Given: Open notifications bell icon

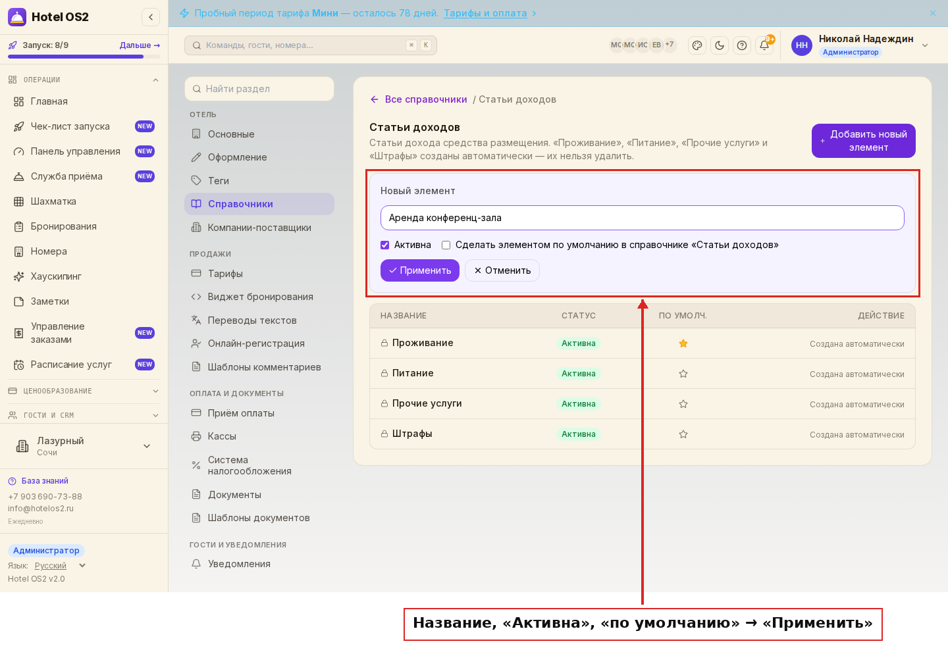Looking at the screenshot, I should pyautogui.click(x=764, y=45).
